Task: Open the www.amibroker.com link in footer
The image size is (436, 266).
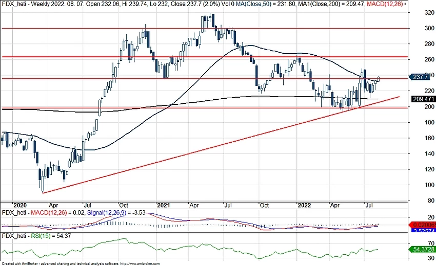Action: tap(140, 264)
